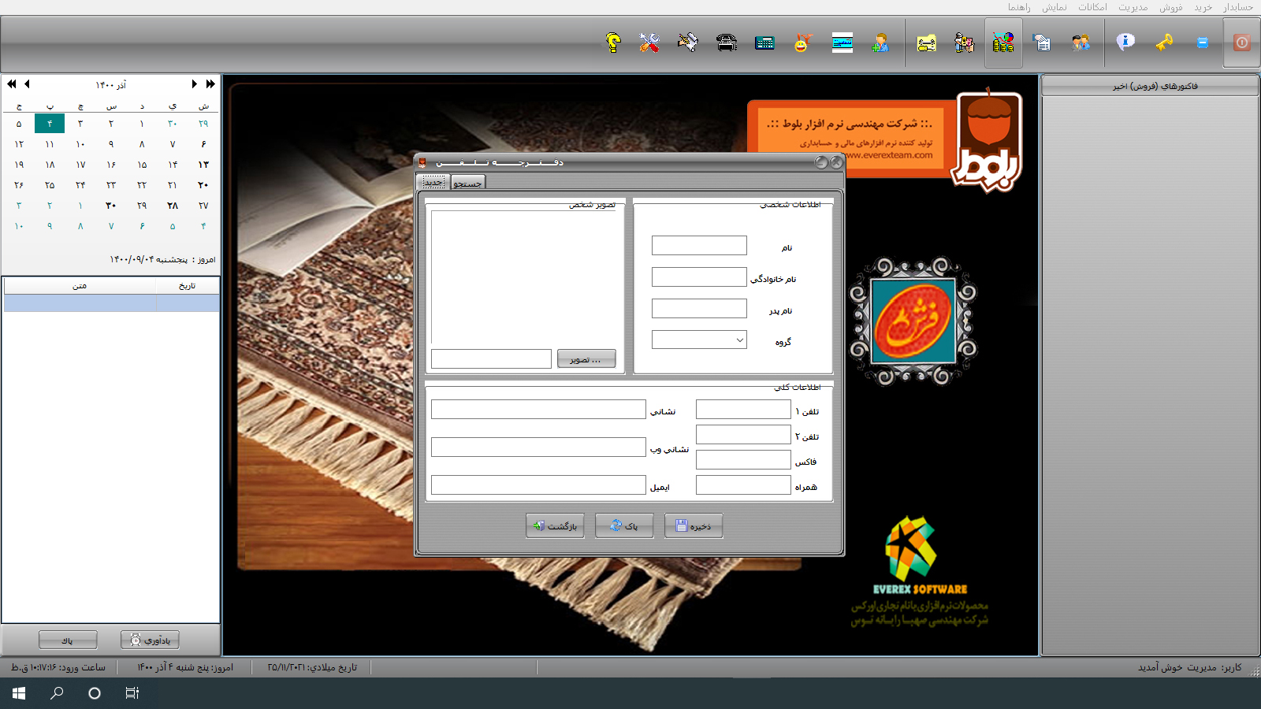
Task: Click the yellow question mark help icon
Action: point(613,43)
